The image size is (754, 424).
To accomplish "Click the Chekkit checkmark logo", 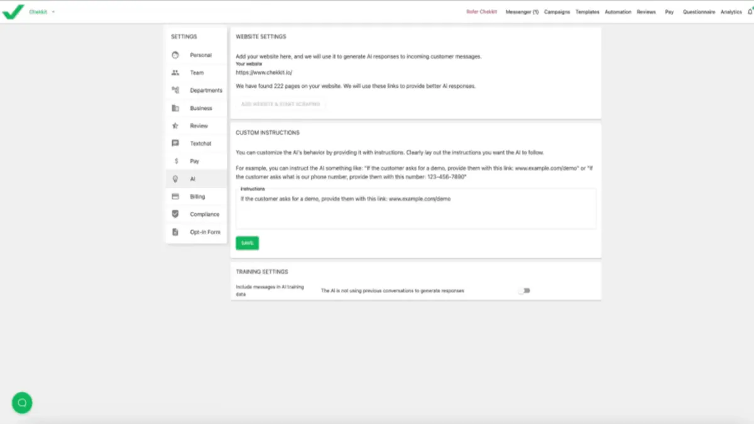I will [x=13, y=11].
